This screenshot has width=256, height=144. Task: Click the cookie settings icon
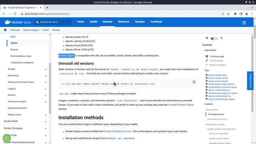pos(7,138)
